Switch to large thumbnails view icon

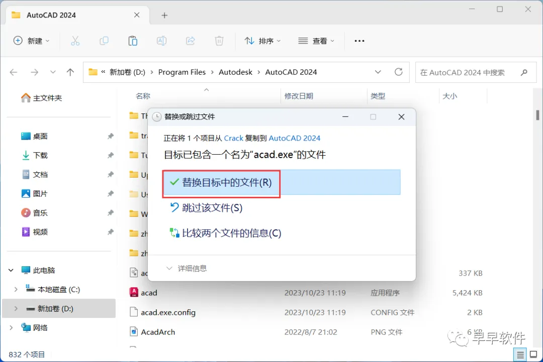533,354
